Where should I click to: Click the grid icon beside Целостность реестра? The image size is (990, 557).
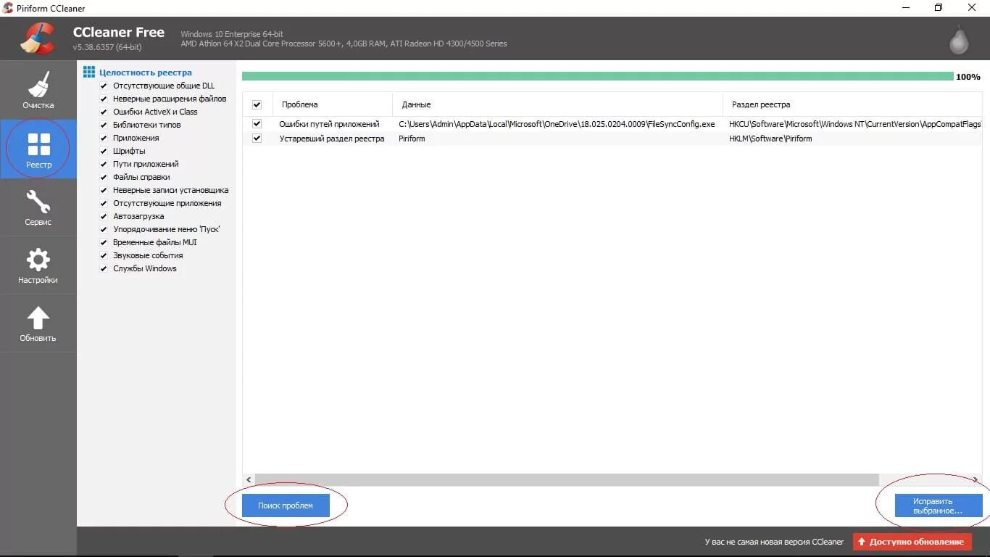89,72
